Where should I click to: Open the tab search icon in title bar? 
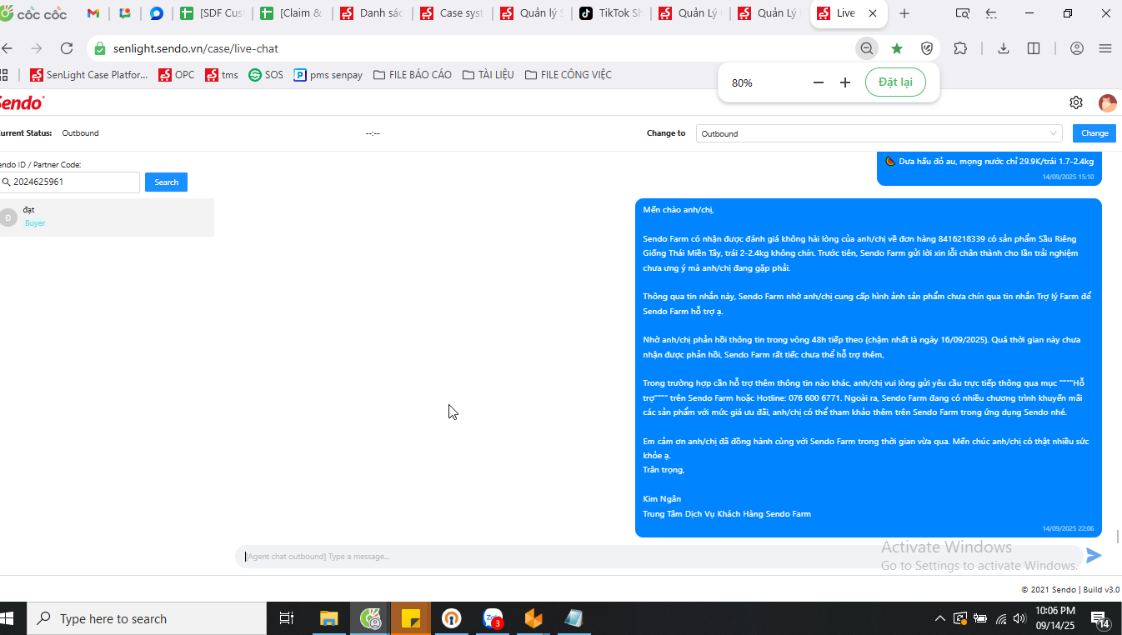tap(962, 13)
